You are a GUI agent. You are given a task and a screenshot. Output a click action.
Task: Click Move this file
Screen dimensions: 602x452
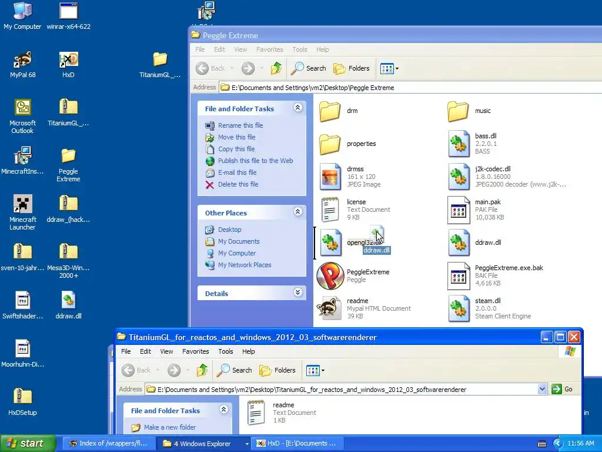click(x=236, y=137)
